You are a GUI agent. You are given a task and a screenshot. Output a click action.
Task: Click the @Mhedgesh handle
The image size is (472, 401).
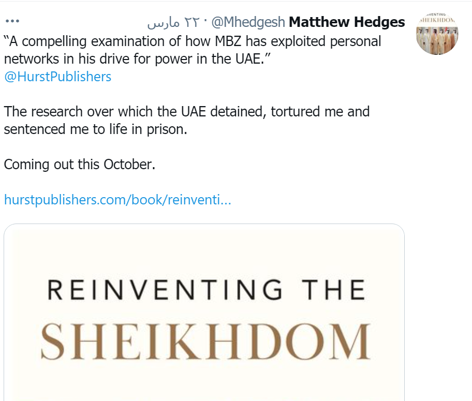[248, 22]
